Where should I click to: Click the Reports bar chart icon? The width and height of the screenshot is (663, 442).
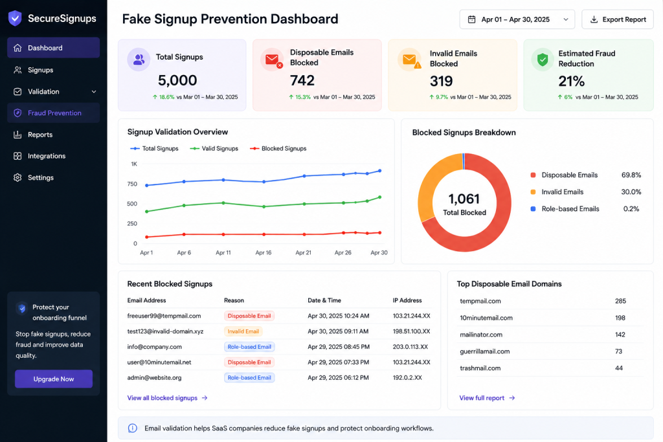(17, 135)
